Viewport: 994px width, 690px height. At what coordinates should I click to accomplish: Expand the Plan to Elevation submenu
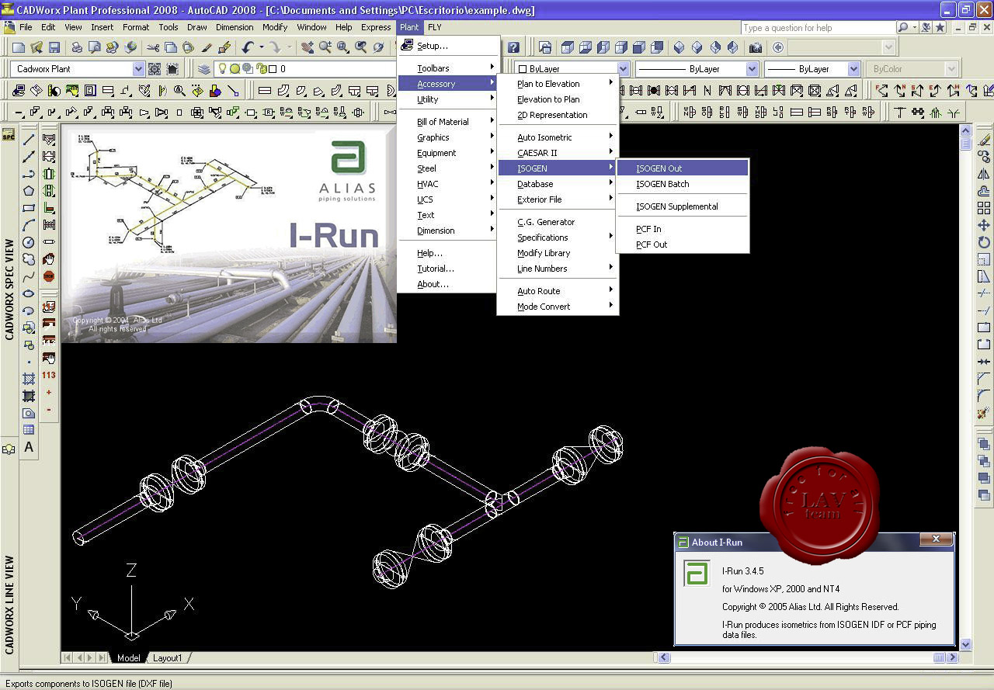(558, 84)
